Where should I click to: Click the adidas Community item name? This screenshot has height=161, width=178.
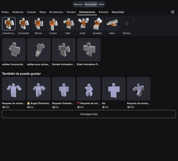click(12, 64)
